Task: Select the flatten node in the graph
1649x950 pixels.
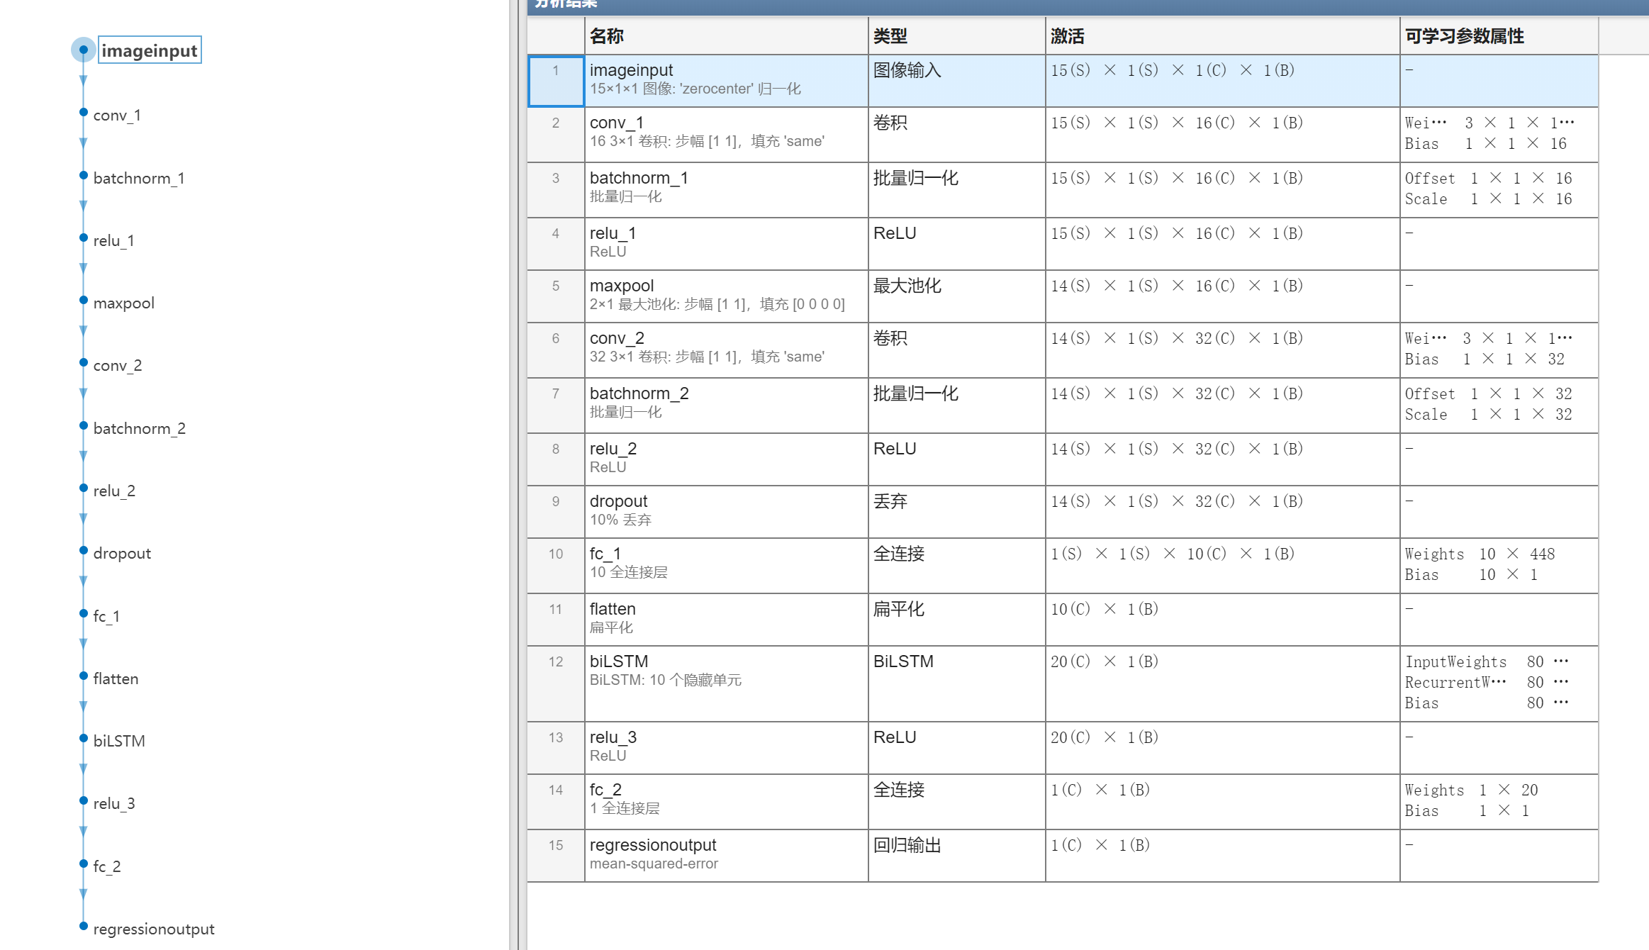Action: pos(116,678)
